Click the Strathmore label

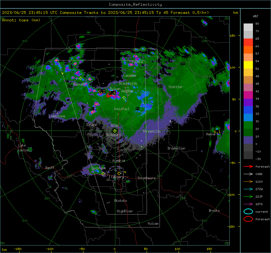click(146, 178)
